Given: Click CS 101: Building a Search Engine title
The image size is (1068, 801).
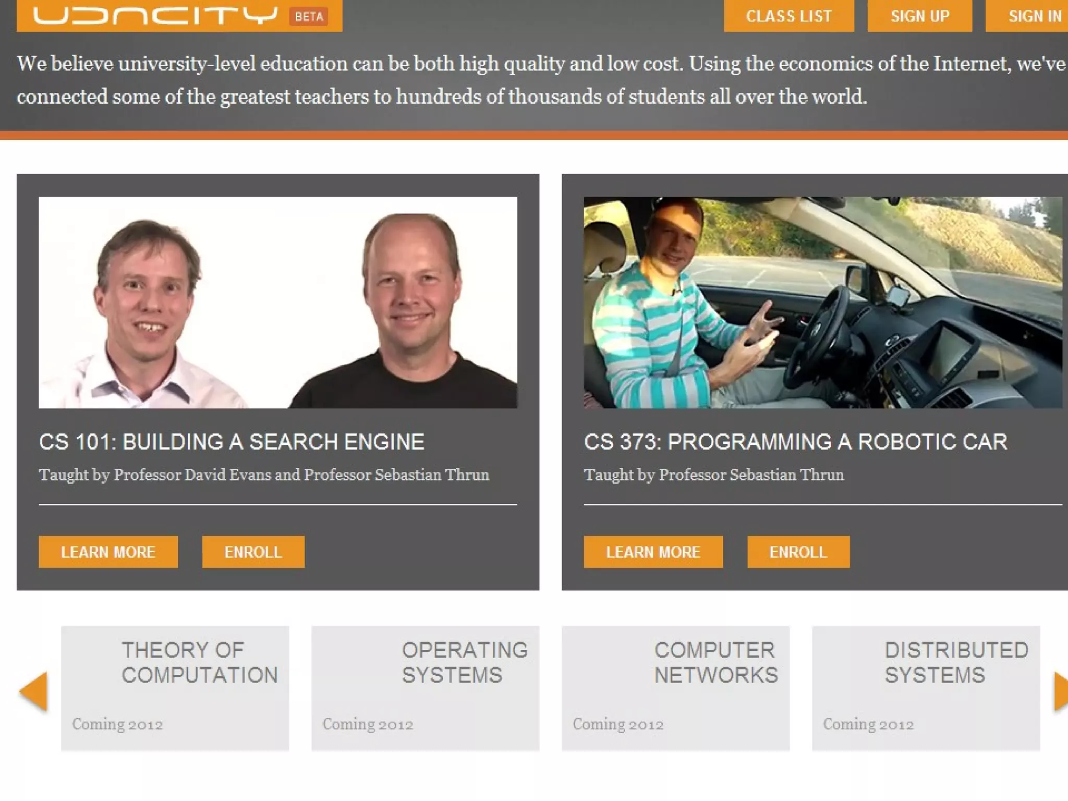Looking at the screenshot, I should click(x=232, y=442).
